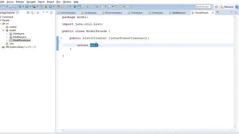Switch to the Command.java editor tab
Screen dimensions: 239x134
point(66,13)
